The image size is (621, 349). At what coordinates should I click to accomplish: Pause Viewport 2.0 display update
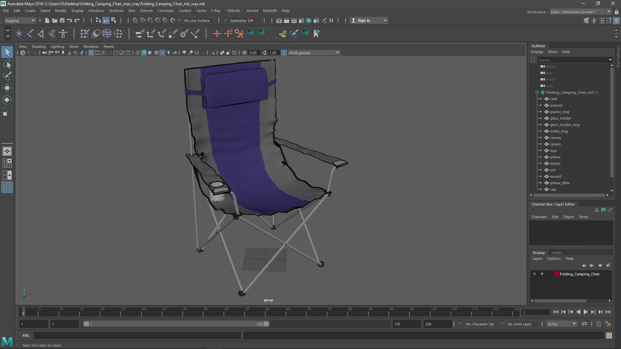(331, 20)
